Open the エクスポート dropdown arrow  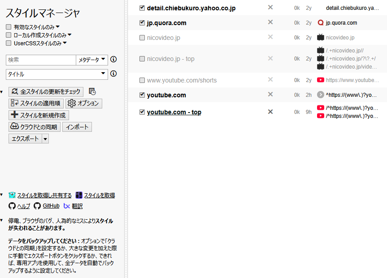(x=45, y=139)
